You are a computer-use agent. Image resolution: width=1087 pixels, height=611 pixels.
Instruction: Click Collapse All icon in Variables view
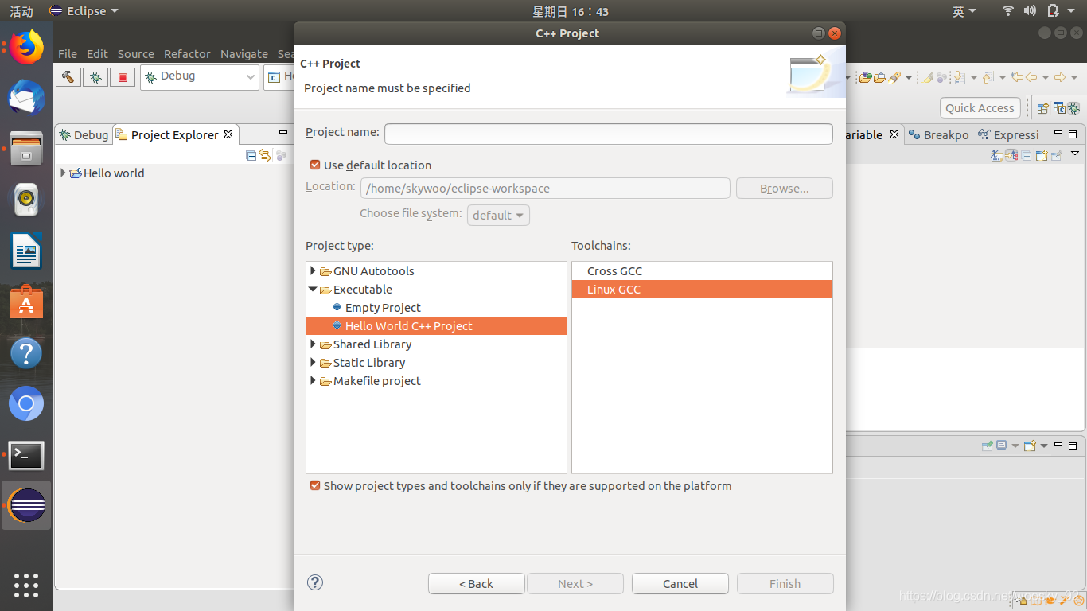click(x=1027, y=156)
